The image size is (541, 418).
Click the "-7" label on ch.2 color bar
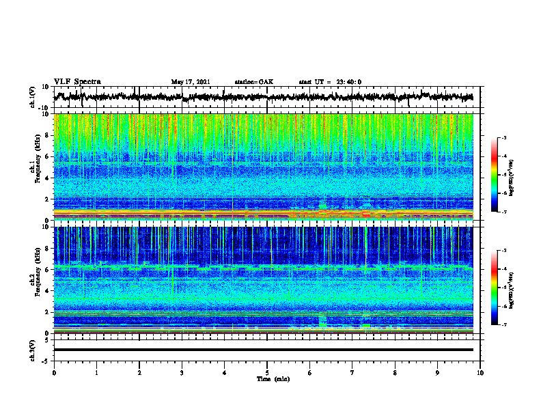click(503, 324)
